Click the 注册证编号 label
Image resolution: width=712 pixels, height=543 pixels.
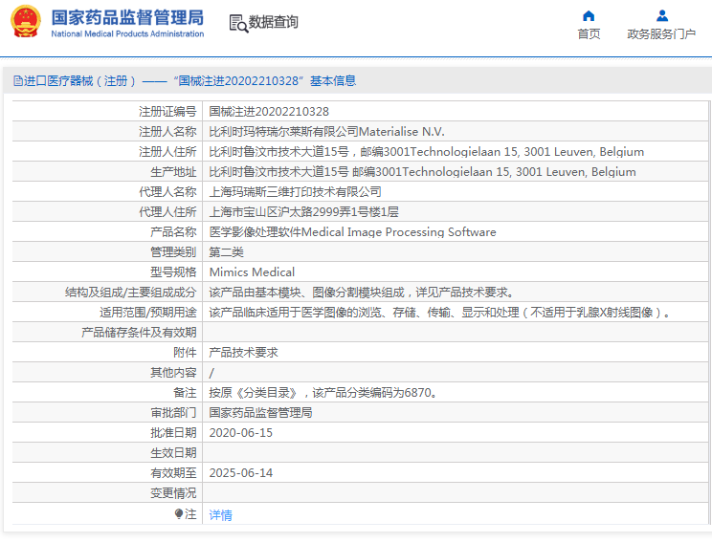167,112
